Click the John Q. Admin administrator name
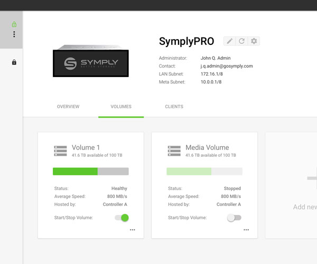The image size is (317, 264). point(216,58)
